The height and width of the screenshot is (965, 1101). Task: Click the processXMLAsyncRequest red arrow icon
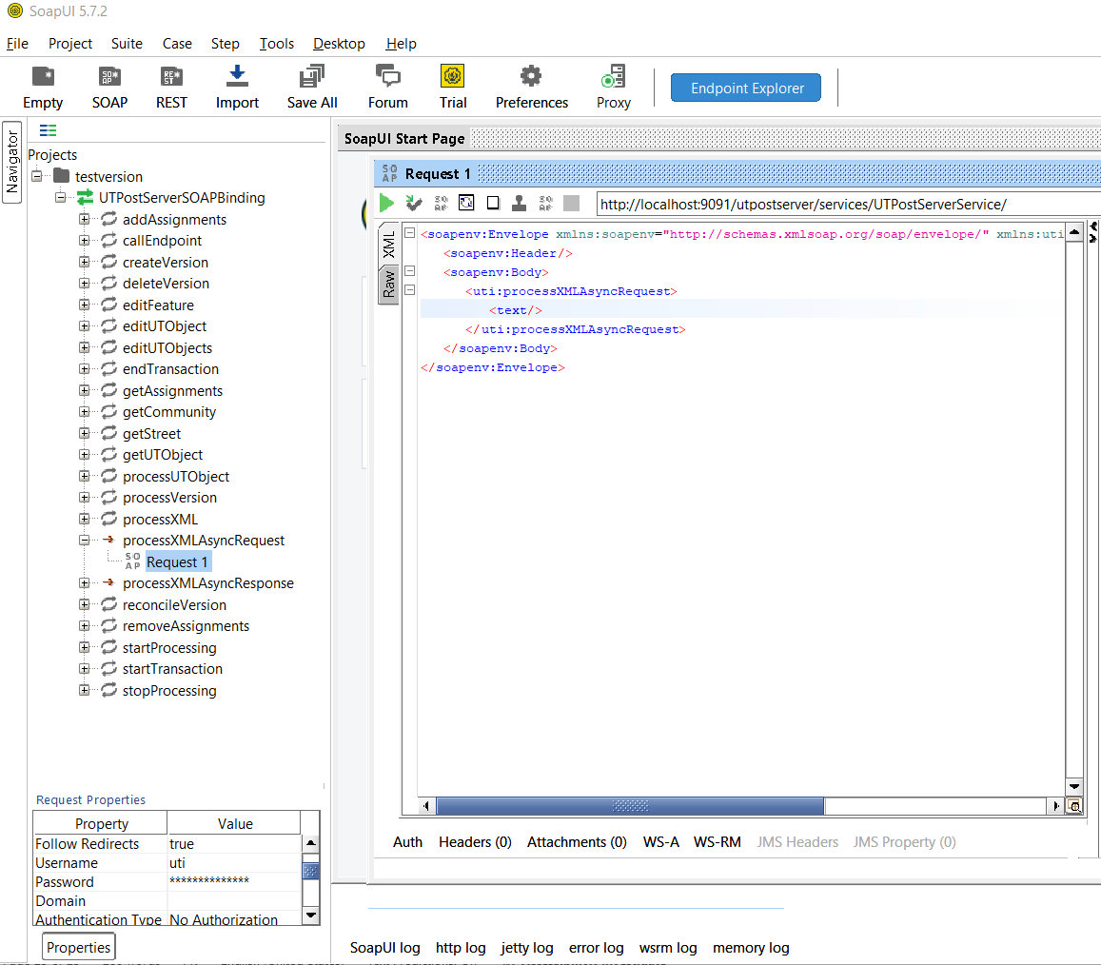pyautogui.click(x=108, y=541)
